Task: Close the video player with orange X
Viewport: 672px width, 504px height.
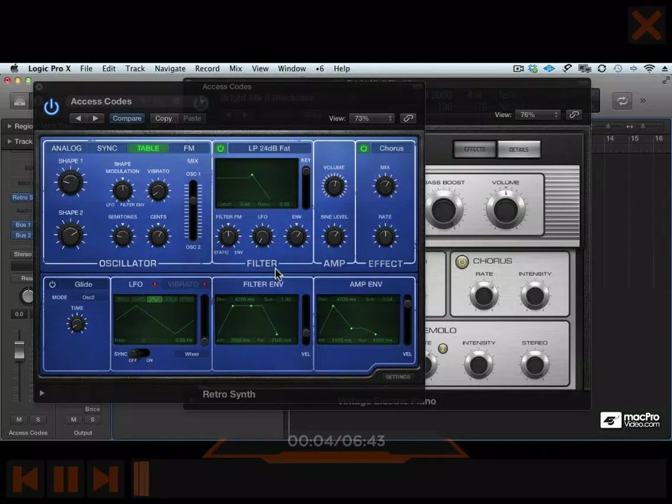Action: pyautogui.click(x=647, y=25)
